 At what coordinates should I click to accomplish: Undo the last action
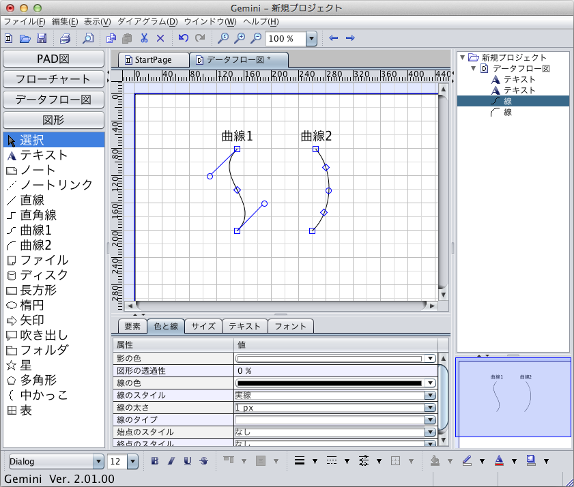(x=184, y=38)
